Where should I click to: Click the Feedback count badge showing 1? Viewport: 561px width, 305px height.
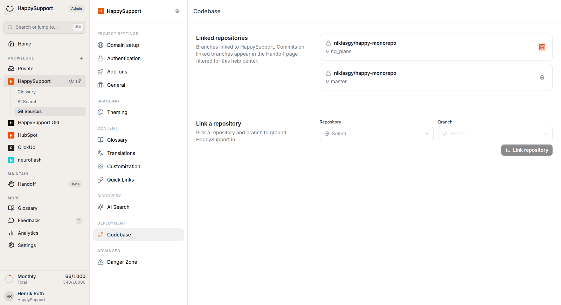pyautogui.click(x=79, y=220)
